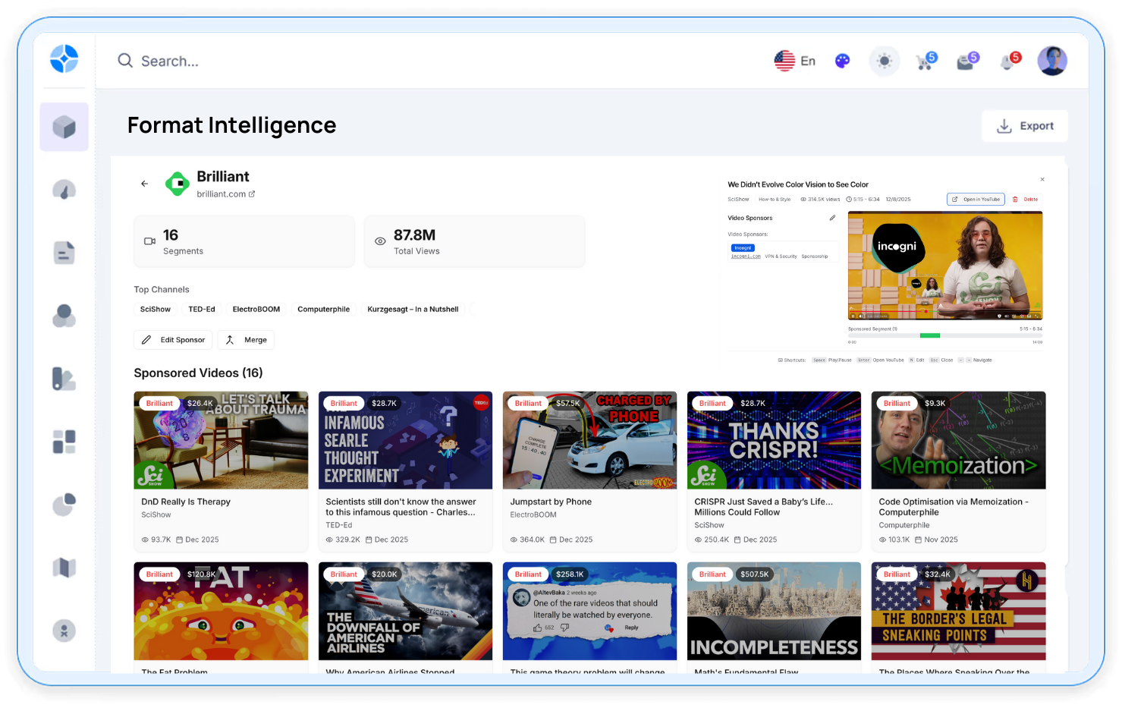Click the title Jumpstart by Phone
This screenshot has height=711, width=1122.
pyautogui.click(x=551, y=502)
